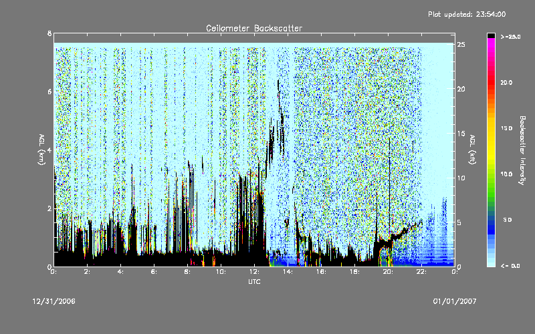The image size is (535, 334).
Task: Select the 'Plot updated: 23:54:00' timestamp
Action: click(467, 14)
